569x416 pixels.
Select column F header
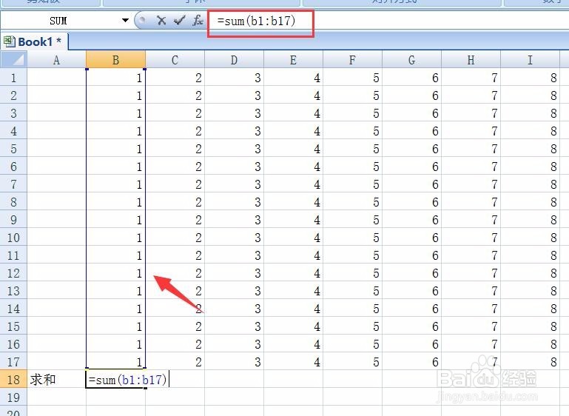tap(352, 59)
